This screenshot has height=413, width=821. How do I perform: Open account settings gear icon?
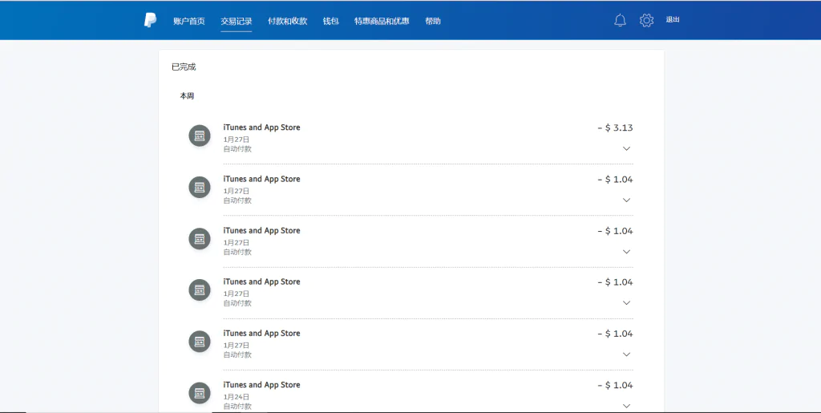[x=647, y=20]
